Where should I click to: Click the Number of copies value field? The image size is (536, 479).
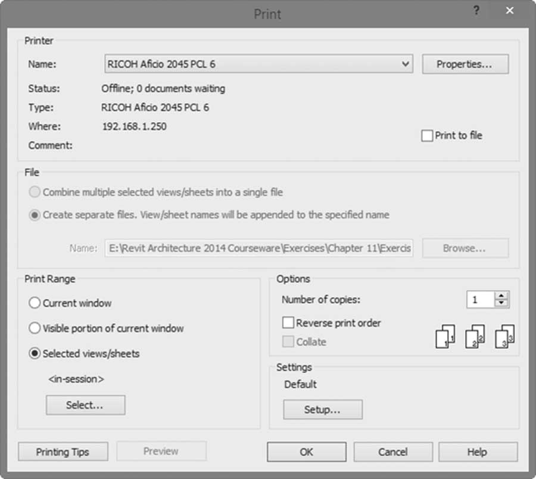tap(481, 300)
